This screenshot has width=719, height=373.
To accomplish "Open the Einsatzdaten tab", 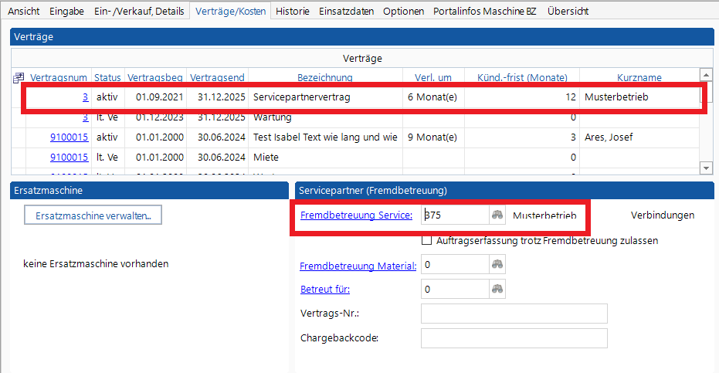I will [346, 12].
